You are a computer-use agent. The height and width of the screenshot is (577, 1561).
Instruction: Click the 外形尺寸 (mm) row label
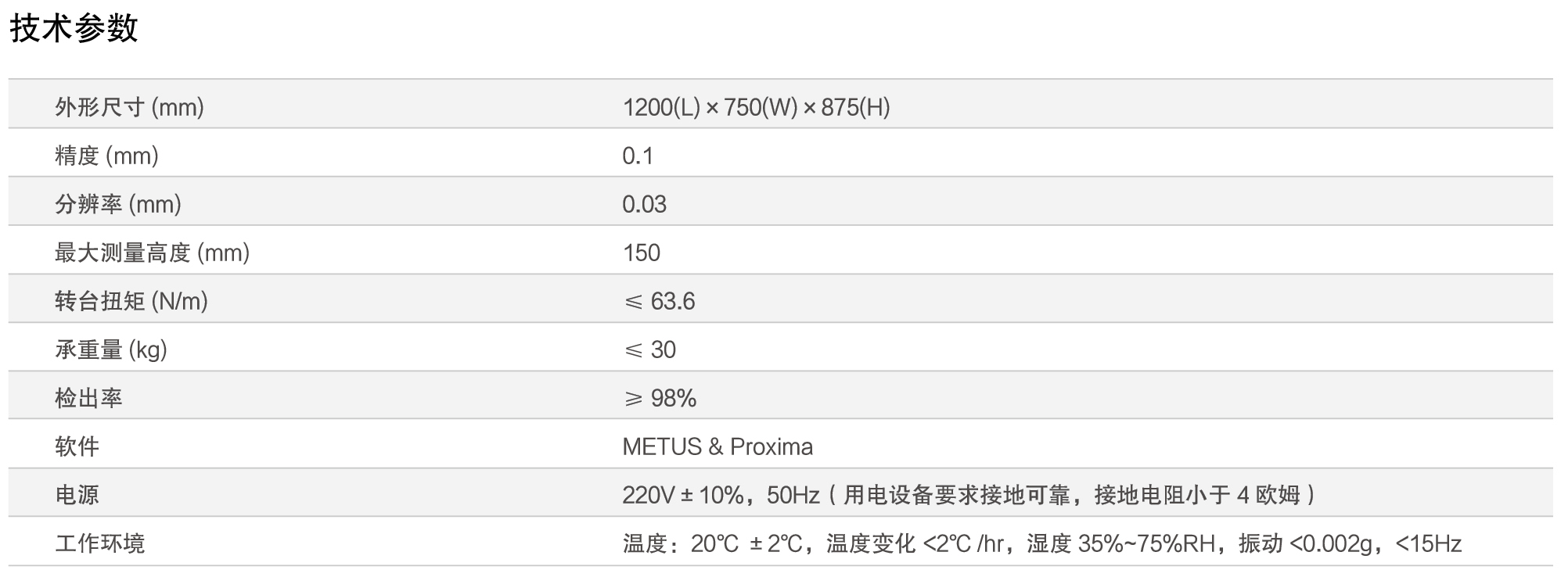coord(129,106)
